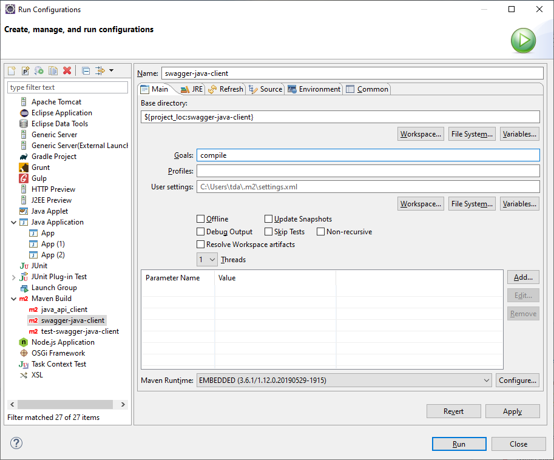Open help with the question mark icon
This screenshot has height=460, width=554.
tap(16, 443)
